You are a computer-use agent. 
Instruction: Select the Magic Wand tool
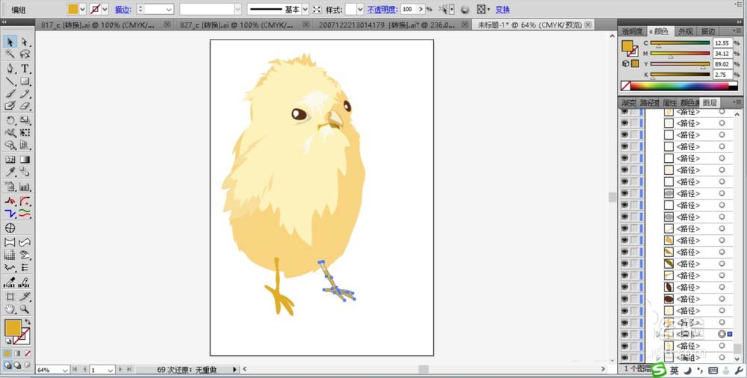(x=10, y=55)
